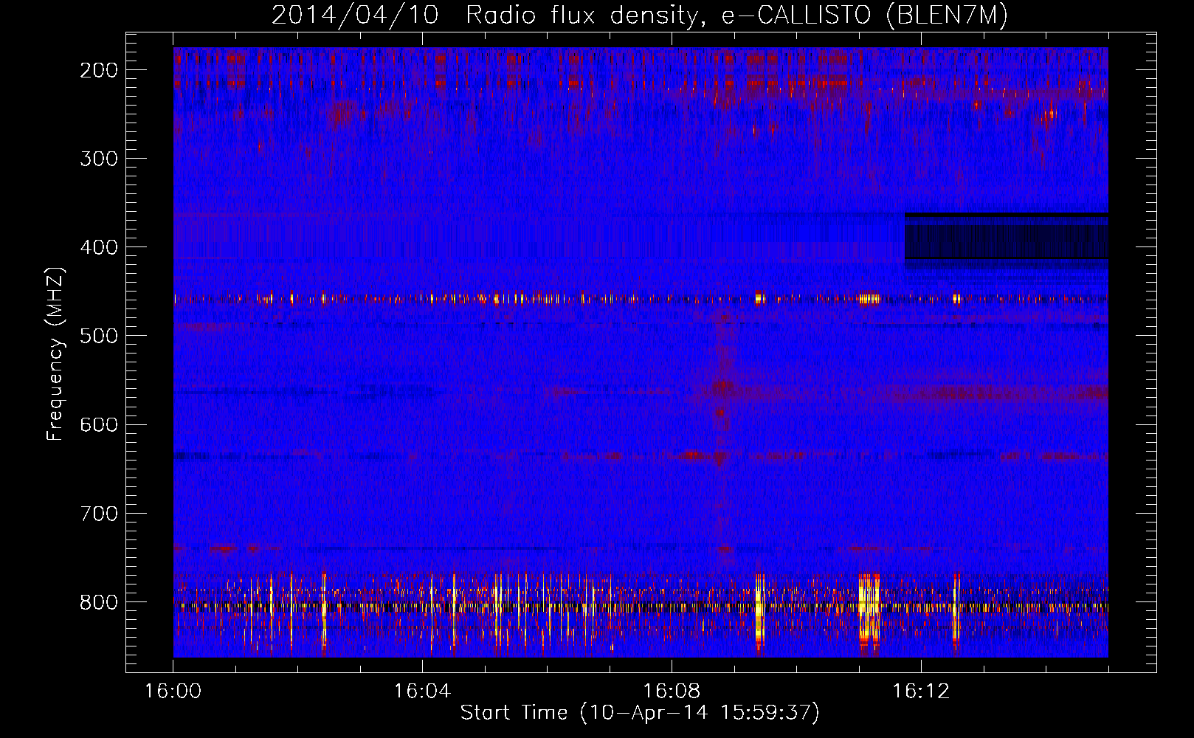Click the 500 frequency tick label
1194x738 pixels.
click(99, 336)
